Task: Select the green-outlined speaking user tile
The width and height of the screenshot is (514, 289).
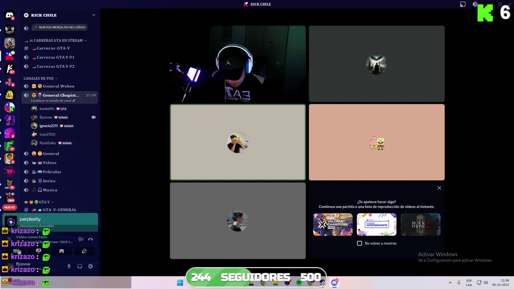Action: [238, 142]
